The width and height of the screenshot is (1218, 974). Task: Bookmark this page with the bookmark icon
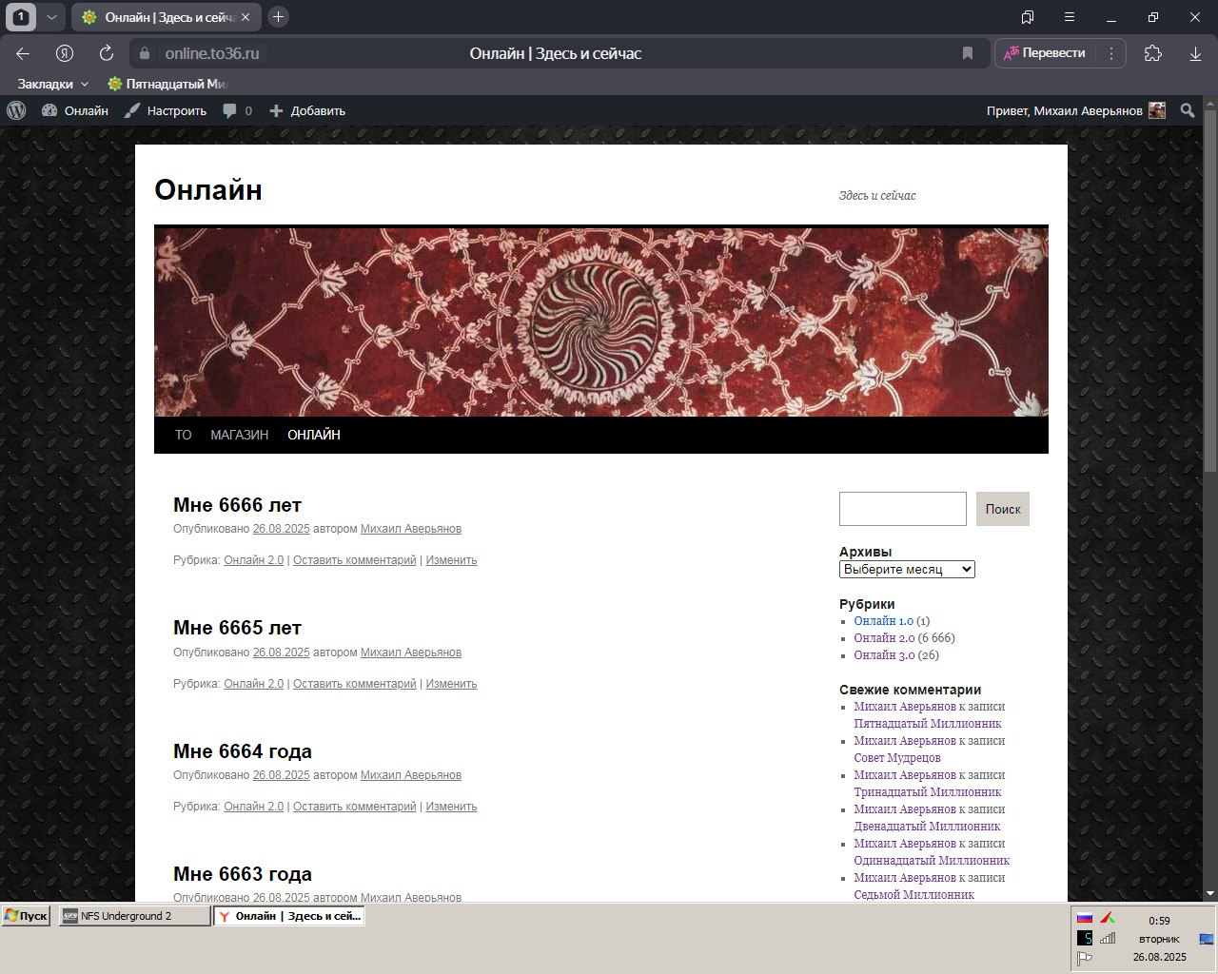click(x=968, y=53)
